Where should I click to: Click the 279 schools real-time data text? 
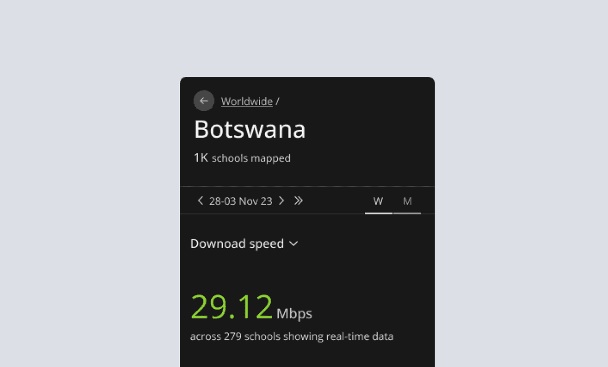pyautogui.click(x=292, y=336)
